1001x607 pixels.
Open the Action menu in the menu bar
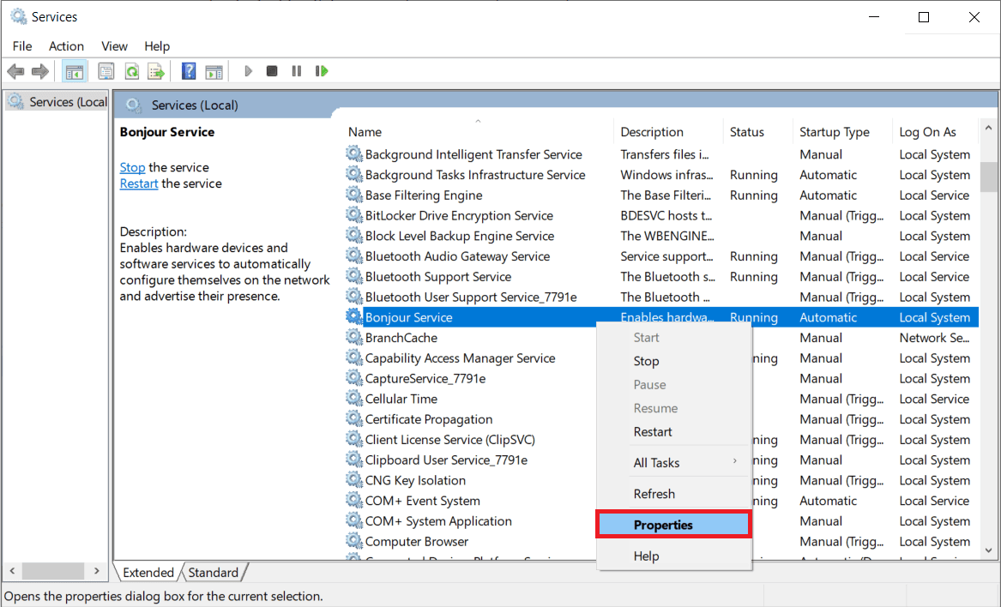click(x=66, y=46)
